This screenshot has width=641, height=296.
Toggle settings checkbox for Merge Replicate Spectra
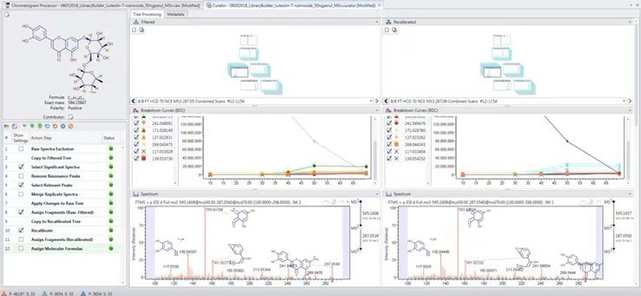[21, 194]
